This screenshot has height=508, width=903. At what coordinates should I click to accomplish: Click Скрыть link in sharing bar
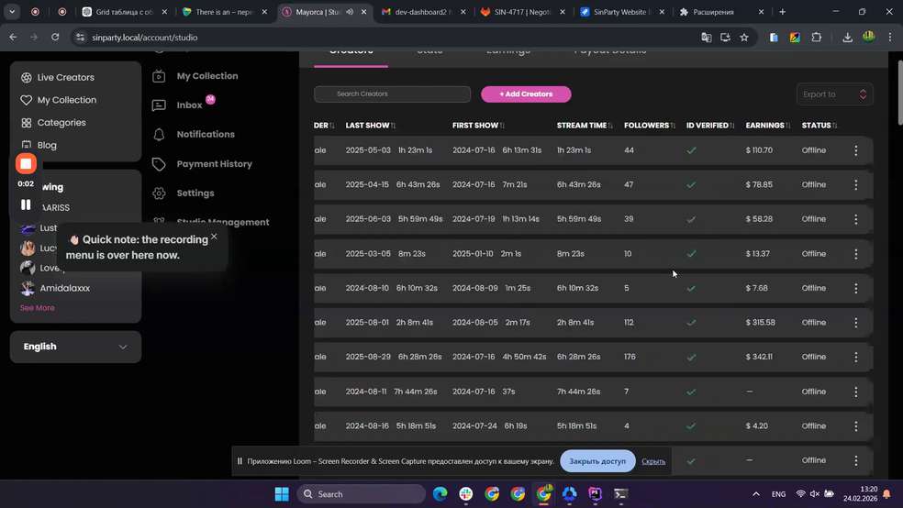[x=653, y=461]
